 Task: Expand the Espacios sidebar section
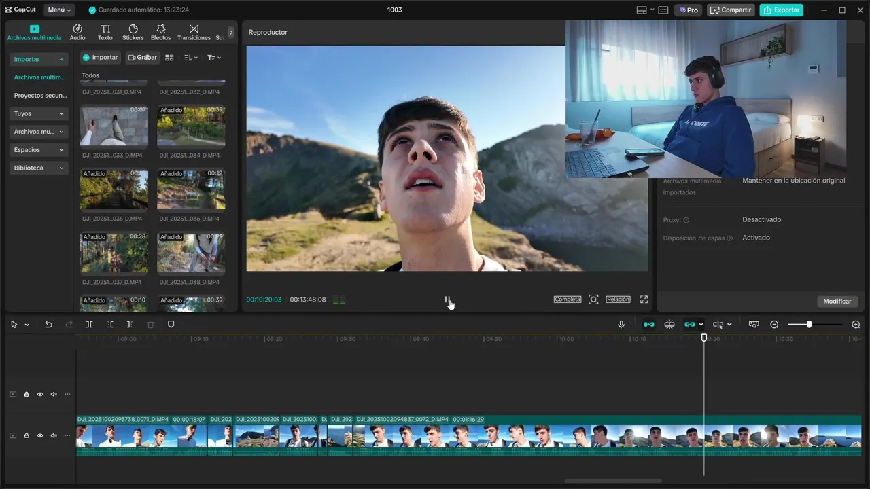pyautogui.click(x=39, y=149)
